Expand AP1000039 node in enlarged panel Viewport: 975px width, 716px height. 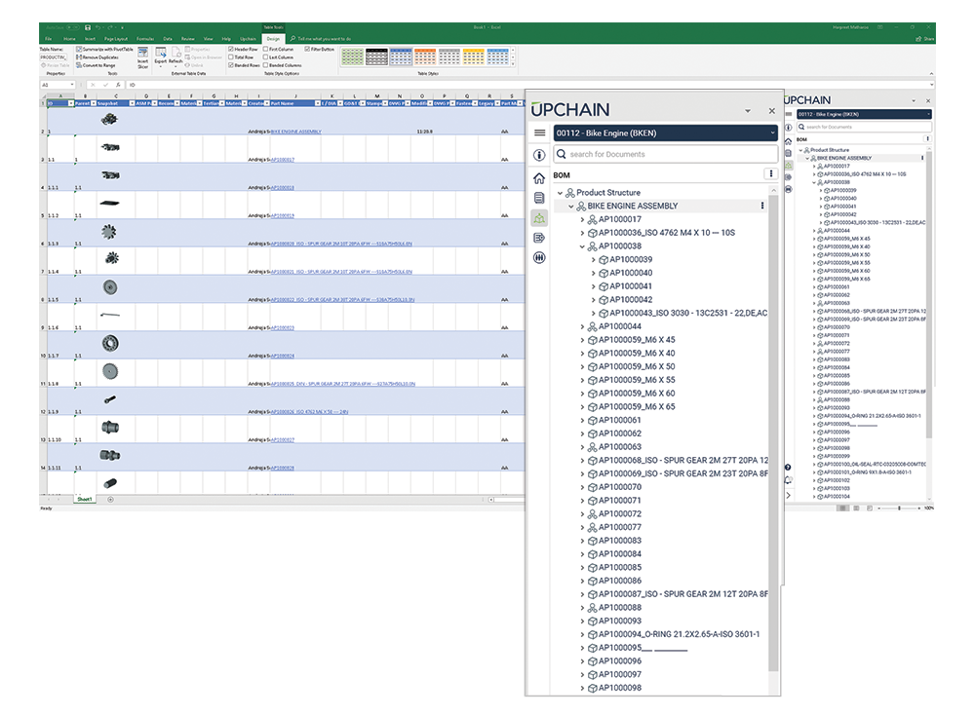pyautogui.click(x=593, y=260)
